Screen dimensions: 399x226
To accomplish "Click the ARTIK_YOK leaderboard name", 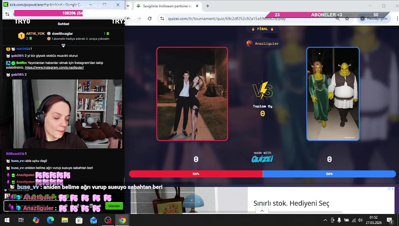I will pos(35,34).
